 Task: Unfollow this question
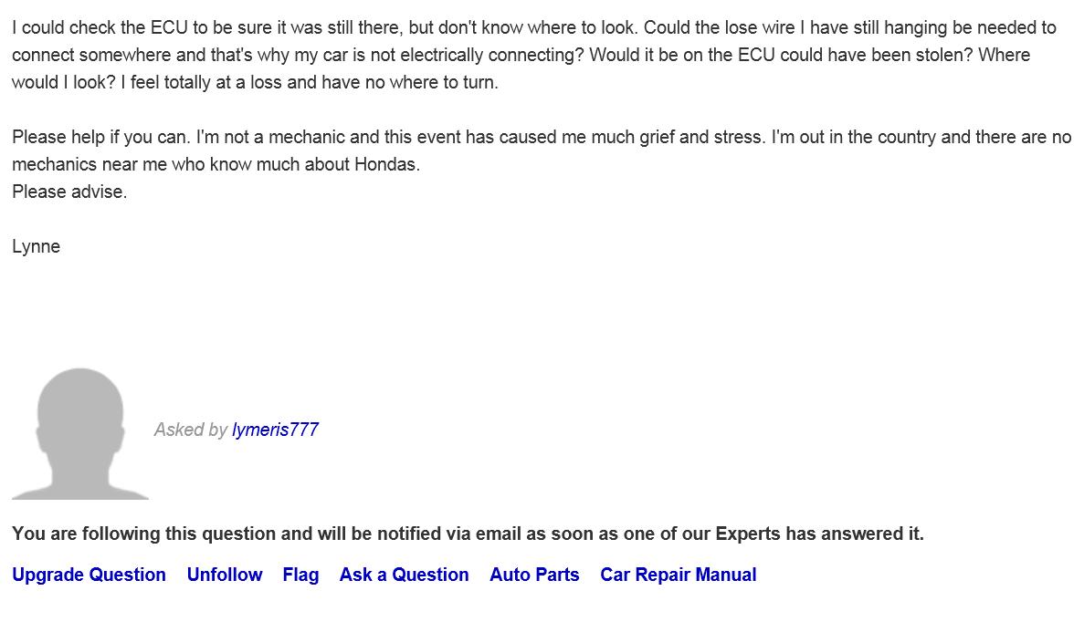coord(225,575)
